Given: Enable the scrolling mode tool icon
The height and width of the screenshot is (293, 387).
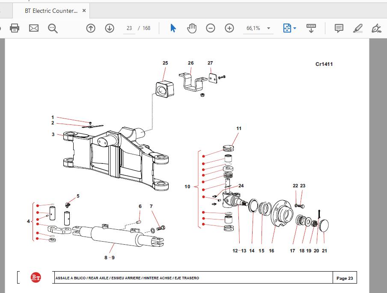Looking at the screenshot, I should coord(311,28).
